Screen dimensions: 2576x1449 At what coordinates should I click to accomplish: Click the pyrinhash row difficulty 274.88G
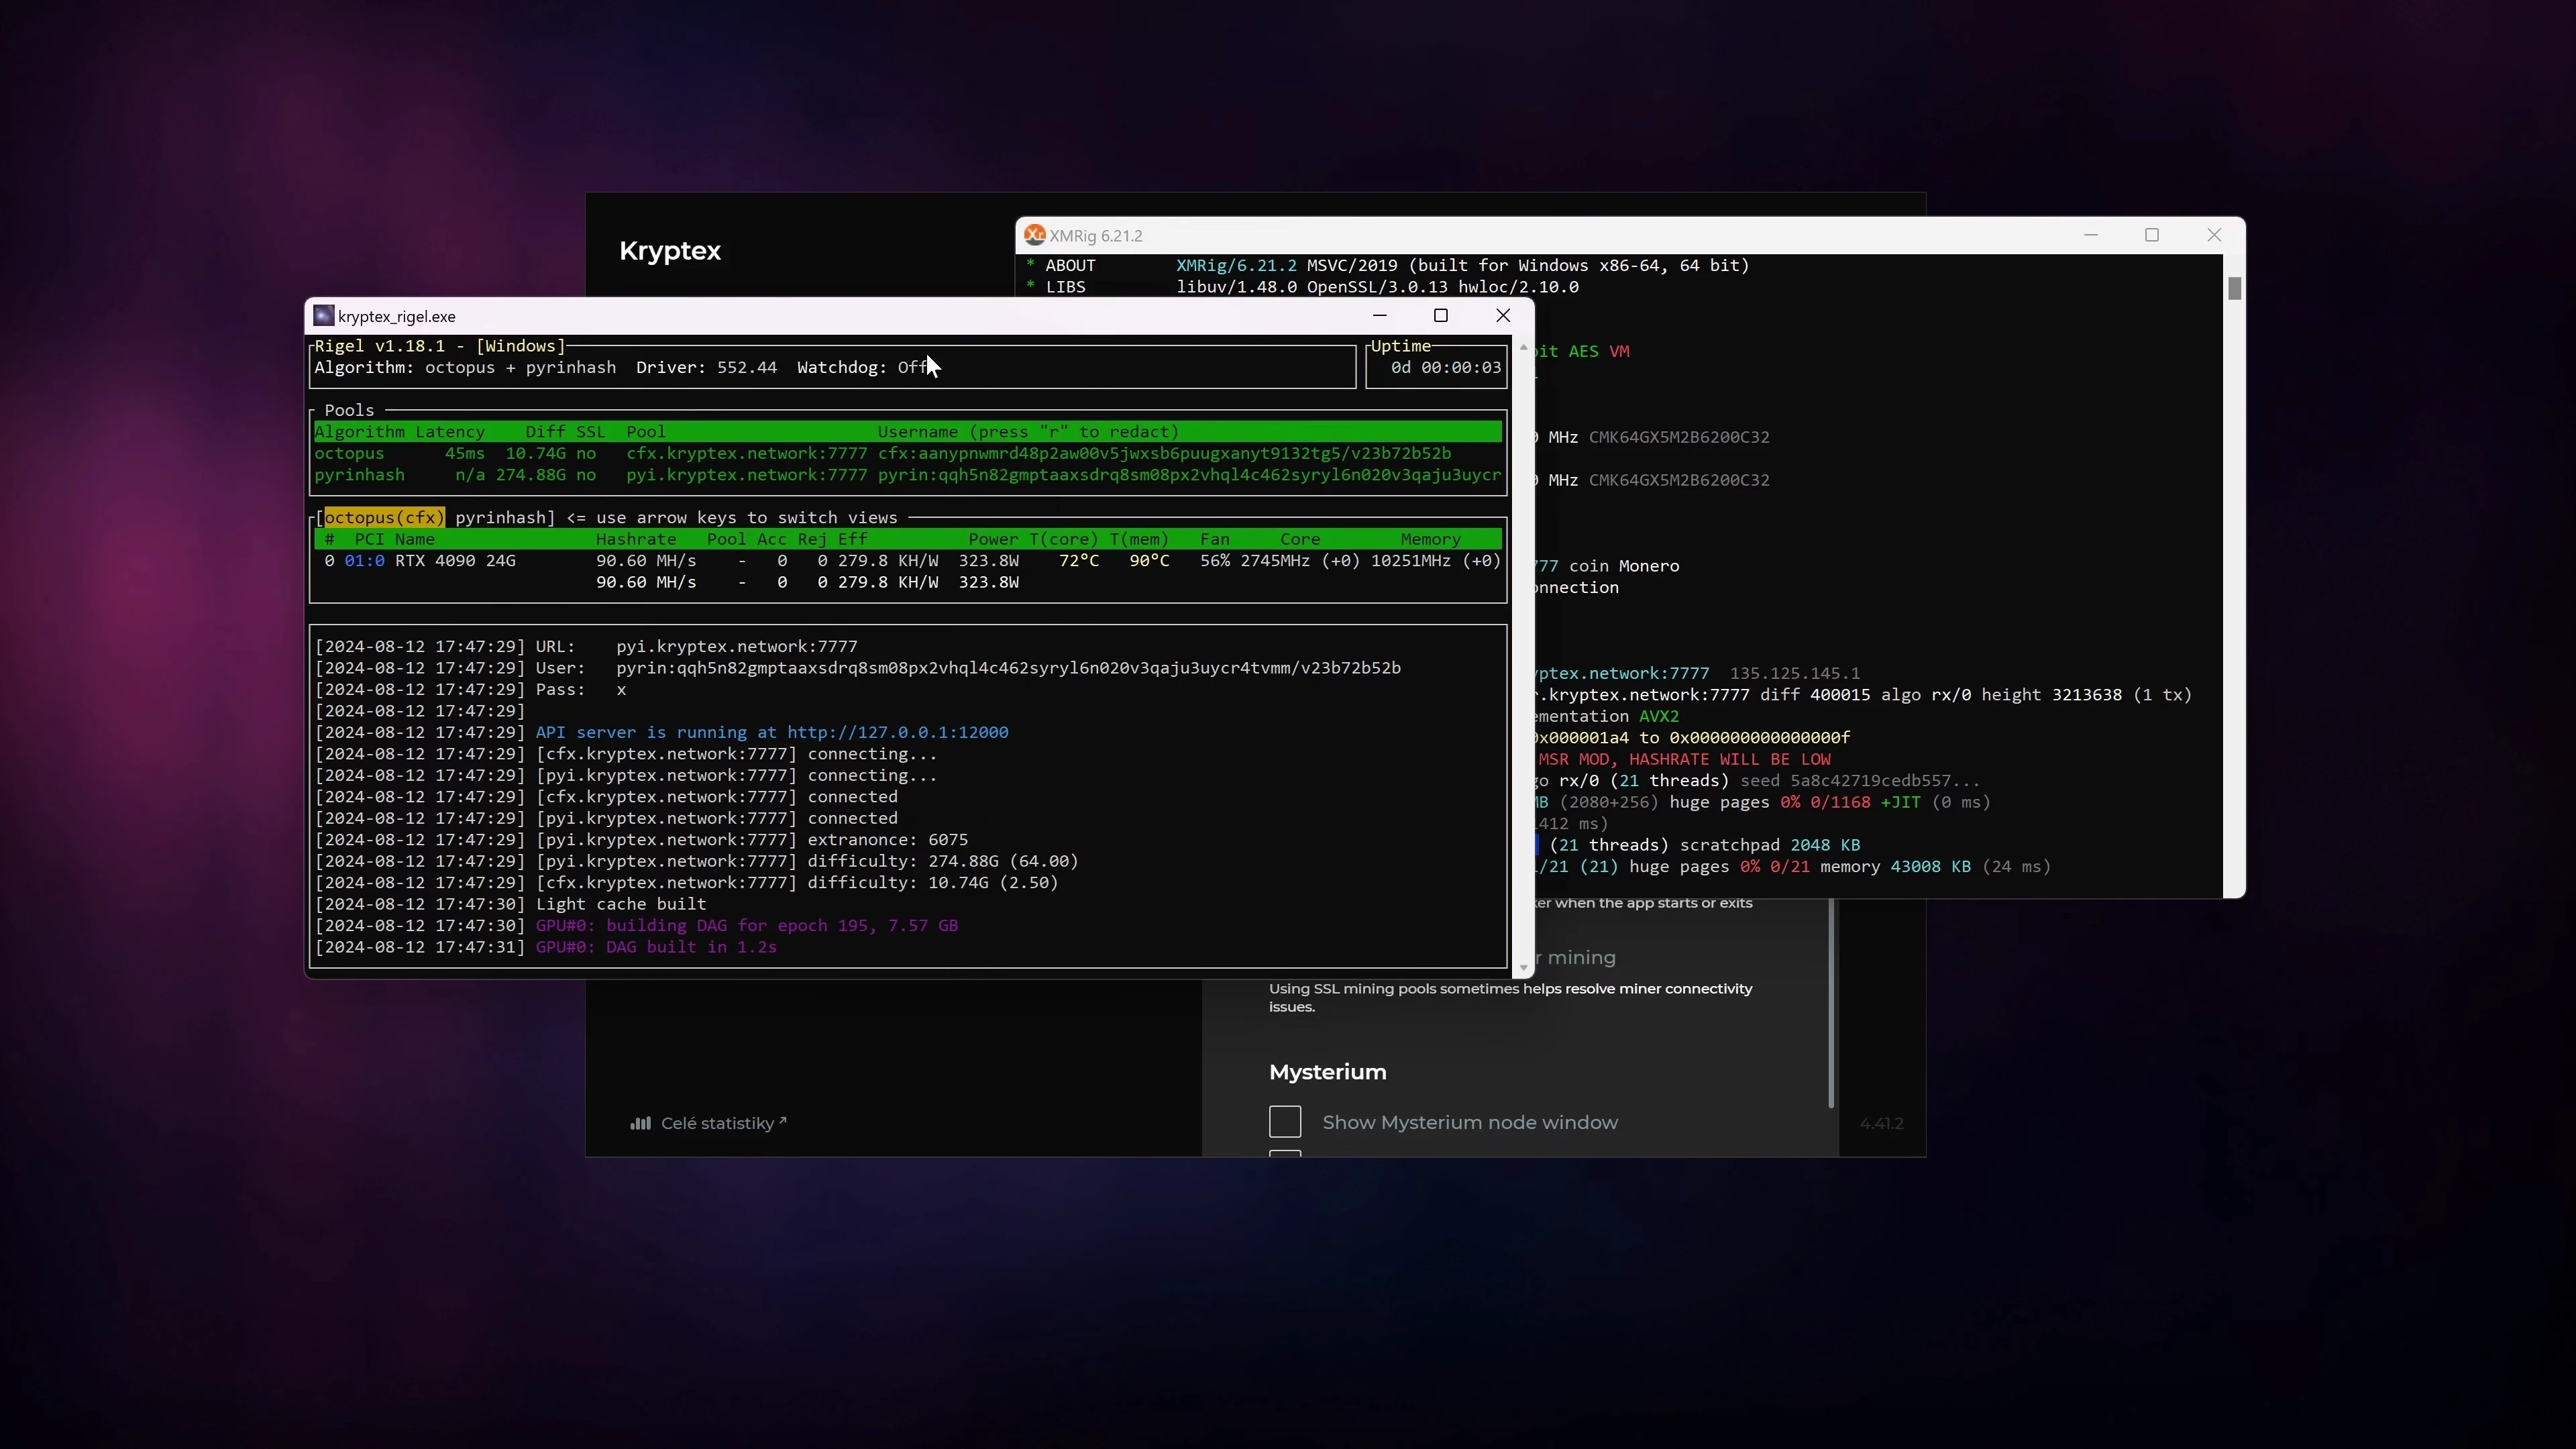tap(531, 475)
